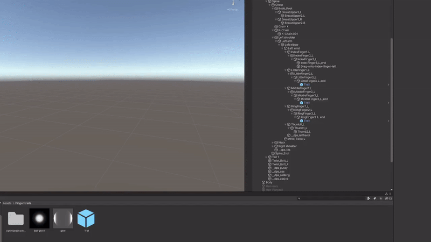431x242 pixels.
Task: Select RingFinger3_L_end in Hierarchy
Action: click(312, 117)
